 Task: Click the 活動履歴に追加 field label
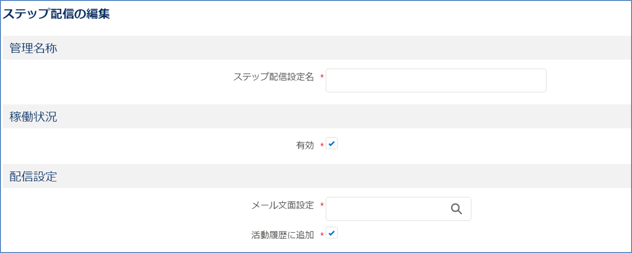[283, 235]
